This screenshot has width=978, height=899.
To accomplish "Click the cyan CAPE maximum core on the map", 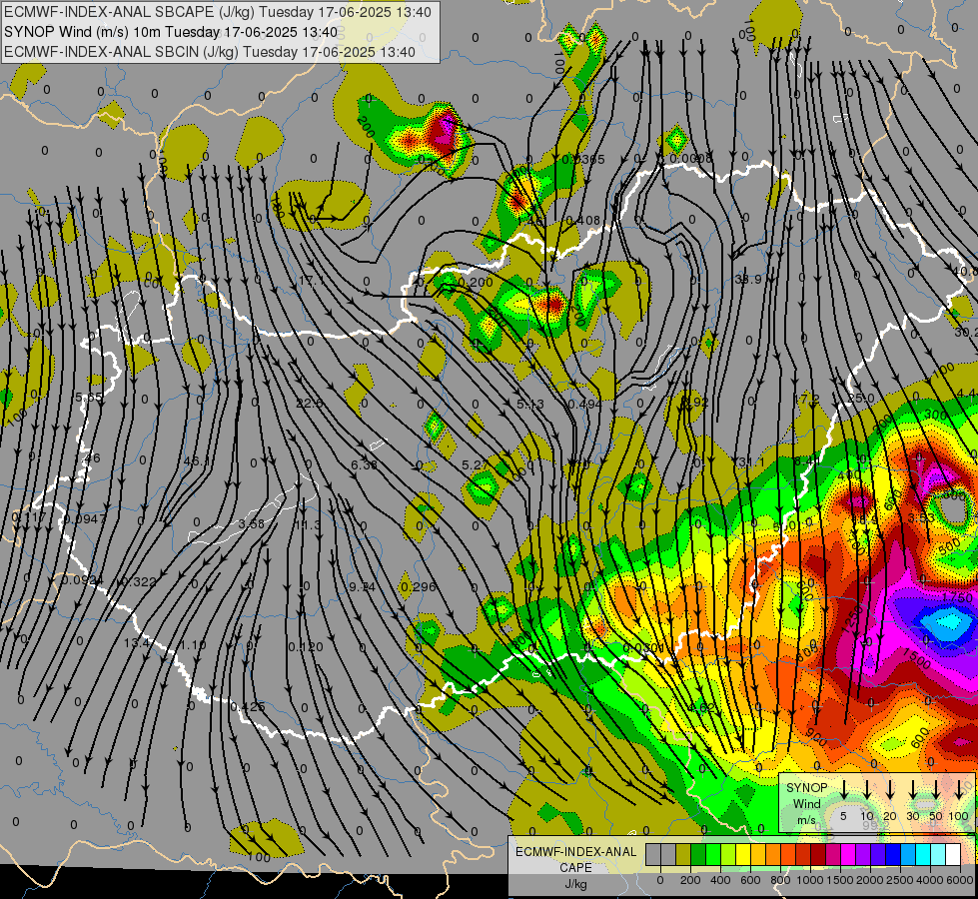I will point(947,622).
